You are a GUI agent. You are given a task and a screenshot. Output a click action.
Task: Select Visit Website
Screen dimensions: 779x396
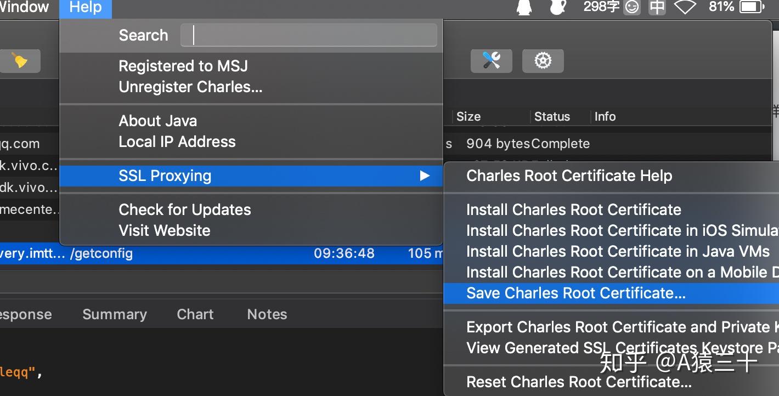251,230
